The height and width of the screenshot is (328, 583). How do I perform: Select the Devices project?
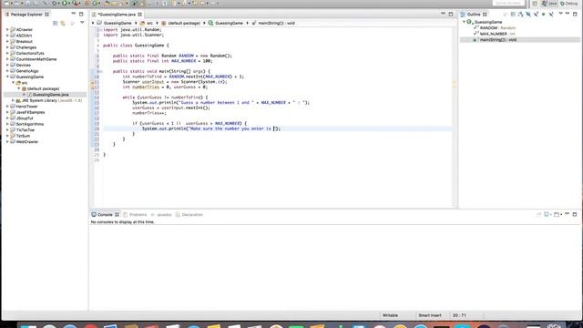click(23, 65)
